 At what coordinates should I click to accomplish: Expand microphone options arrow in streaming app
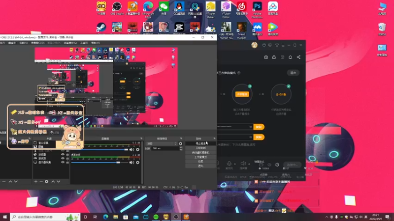pyautogui.click(x=235, y=164)
